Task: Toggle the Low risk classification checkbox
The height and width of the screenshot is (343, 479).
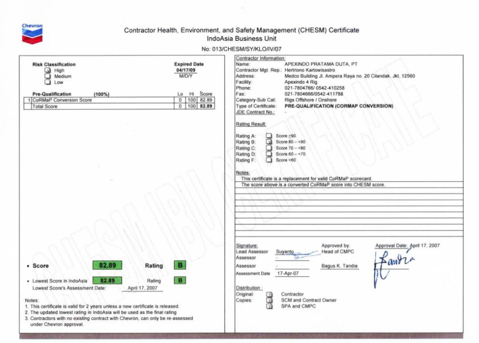Action: coord(48,82)
